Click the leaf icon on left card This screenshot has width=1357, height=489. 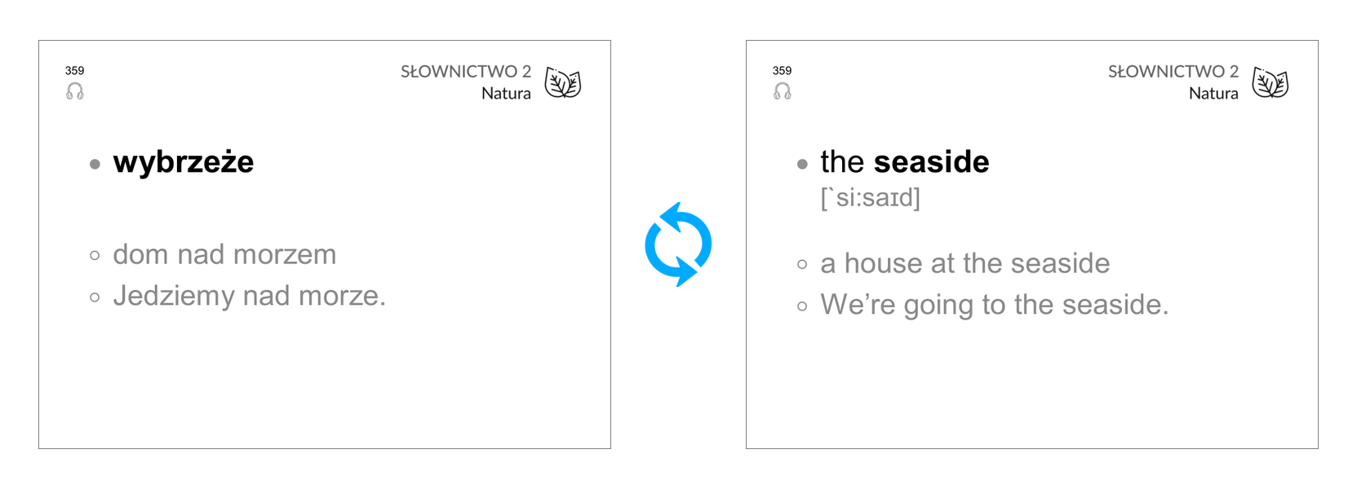coord(563,82)
